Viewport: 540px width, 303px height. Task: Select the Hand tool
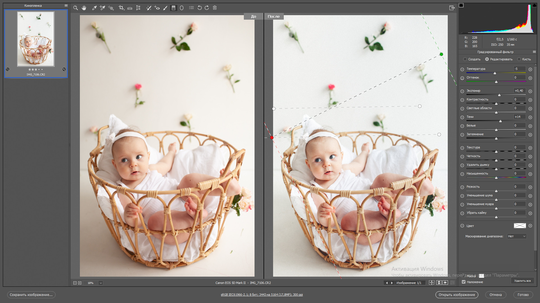[84, 8]
